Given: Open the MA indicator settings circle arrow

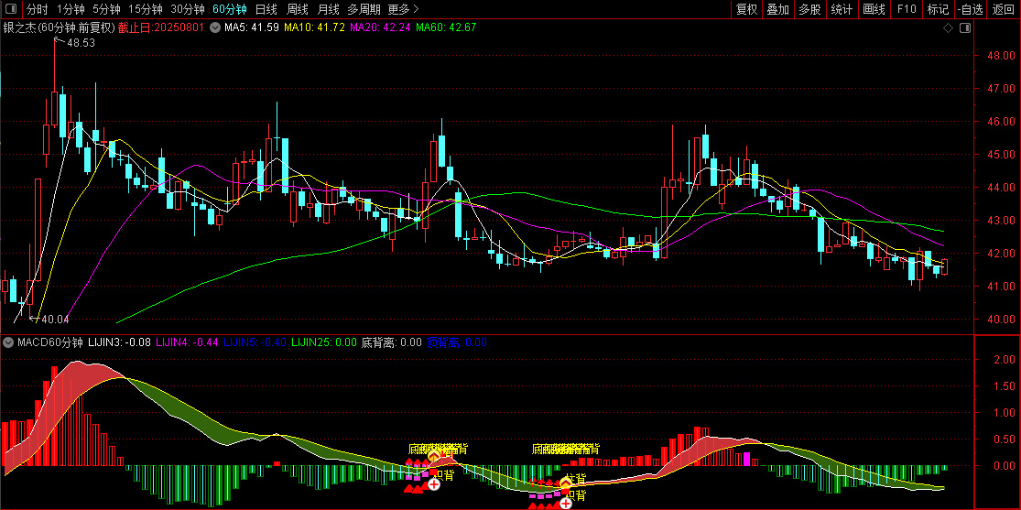Looking at the screenshot, I should (x=215, y=28).
